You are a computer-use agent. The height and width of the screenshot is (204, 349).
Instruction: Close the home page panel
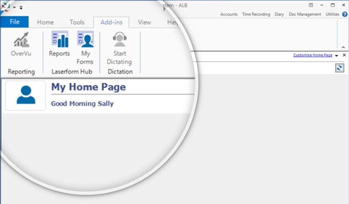344,55
